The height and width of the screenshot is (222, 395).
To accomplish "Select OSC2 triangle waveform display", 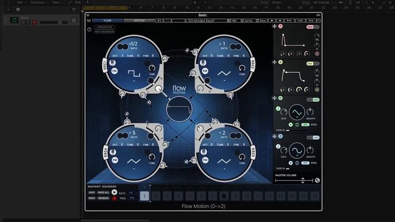I will 224,73.
